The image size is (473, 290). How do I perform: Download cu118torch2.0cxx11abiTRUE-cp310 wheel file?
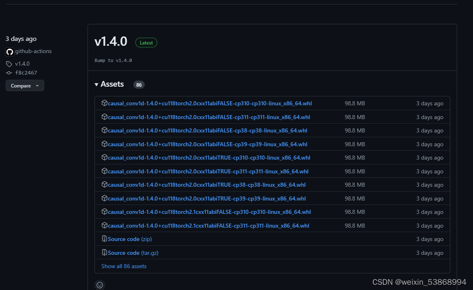coord(209,158)
